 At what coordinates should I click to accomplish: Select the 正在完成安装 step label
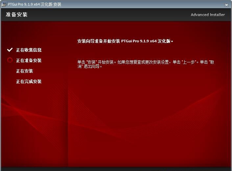coord(29,81)
